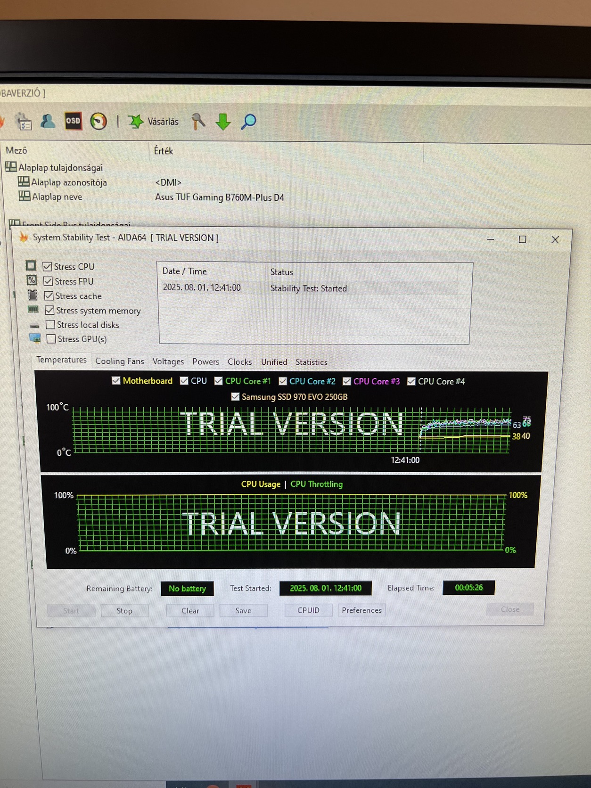Click the CPU Usage graph legend label
The width and height of the screenshot is (591, 788).
261,484
